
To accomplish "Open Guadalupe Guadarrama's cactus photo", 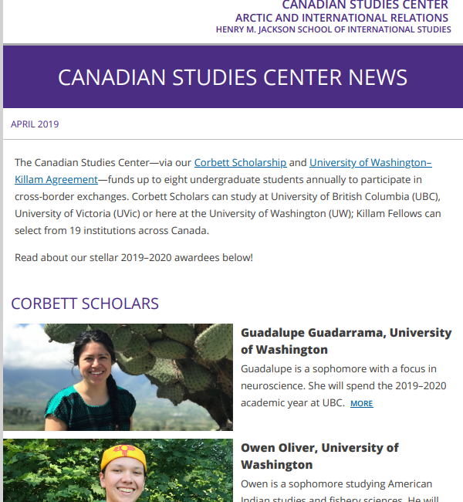I will click(x=118, y=377).
